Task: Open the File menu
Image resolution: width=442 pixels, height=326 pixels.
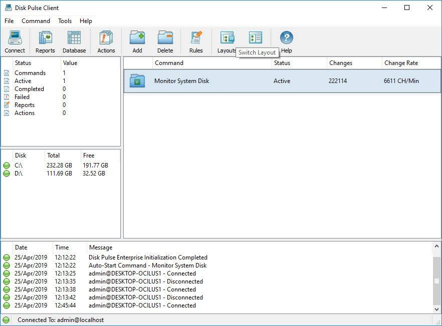Action: (x=9, y=21)
